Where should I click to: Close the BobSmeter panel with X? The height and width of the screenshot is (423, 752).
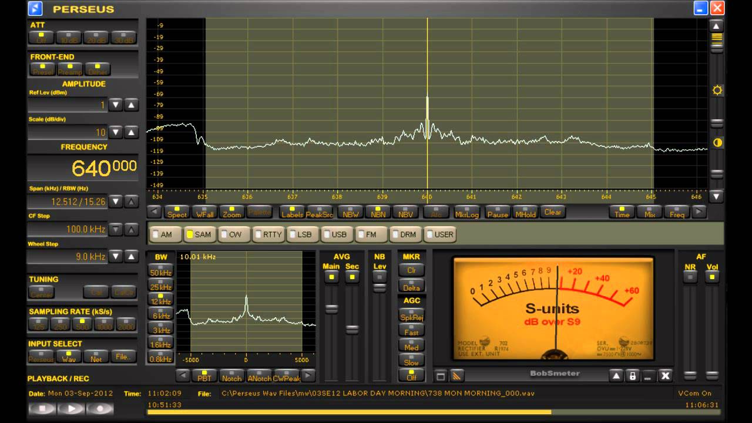665,376
